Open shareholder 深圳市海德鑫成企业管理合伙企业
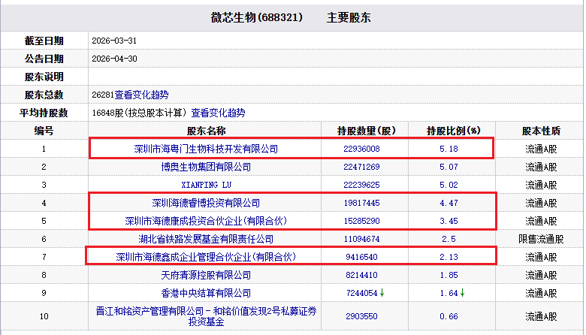 pyautogui.click(x=206, y=257)
